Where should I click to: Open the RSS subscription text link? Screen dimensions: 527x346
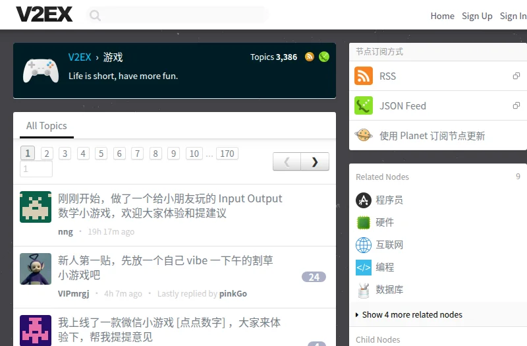tap(387, 76)
